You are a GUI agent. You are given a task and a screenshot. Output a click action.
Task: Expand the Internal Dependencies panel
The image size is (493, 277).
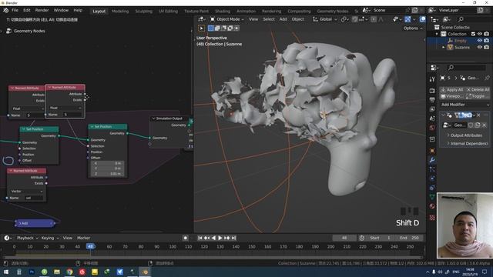coord(468,144)
